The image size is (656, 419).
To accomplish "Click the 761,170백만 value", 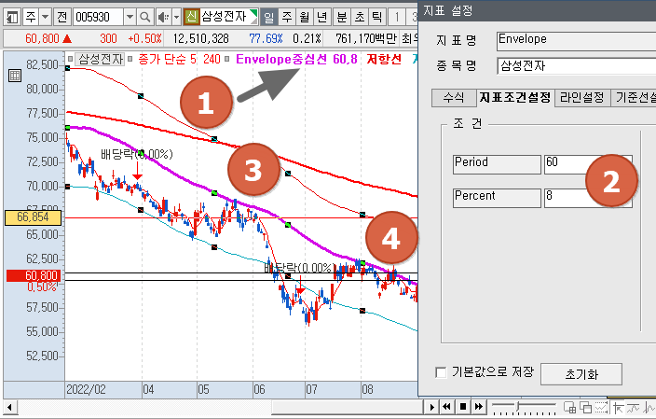I will 366,39.
